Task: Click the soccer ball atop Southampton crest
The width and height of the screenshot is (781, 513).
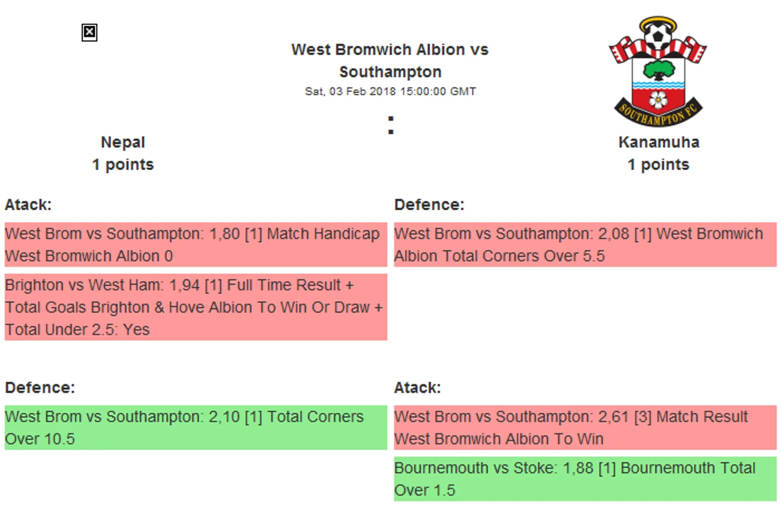Action: 658,36
